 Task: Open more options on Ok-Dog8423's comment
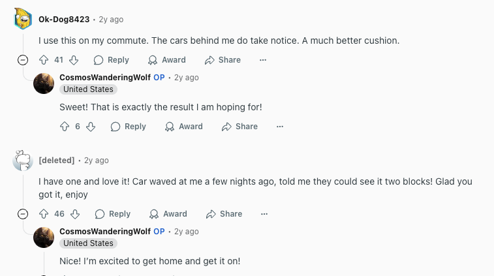pyautogui.click(x=263, y=60)
